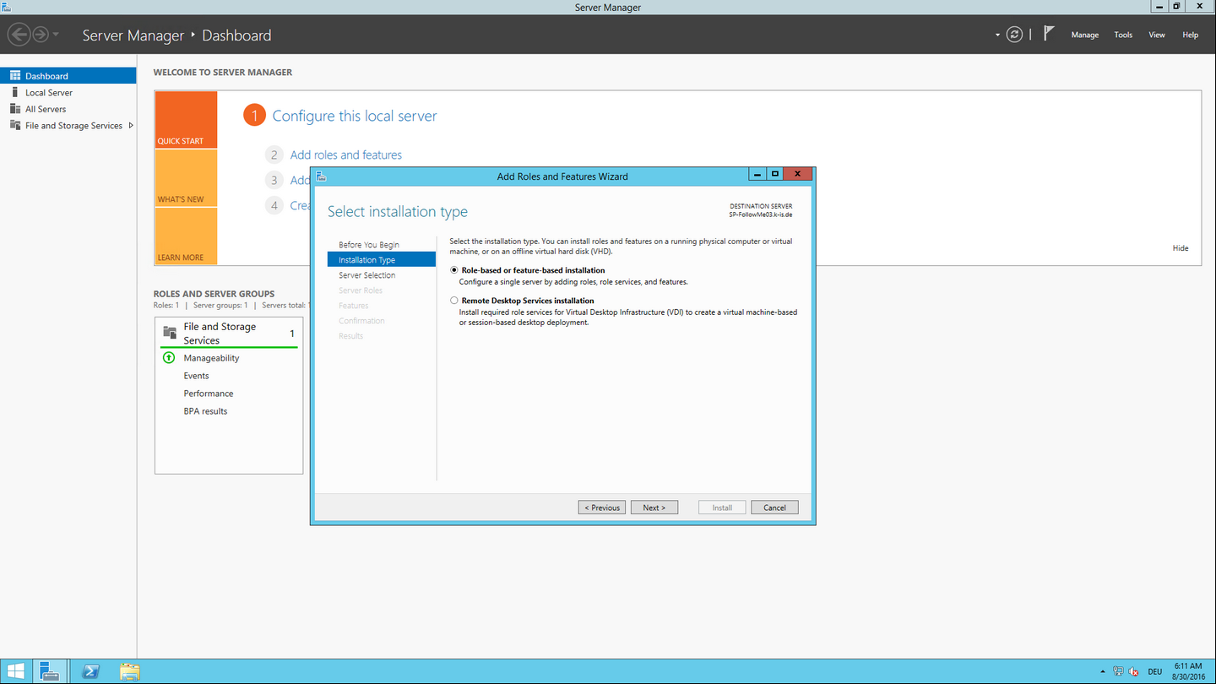Click the Dashboard grid icon in sidebar
1216x684 pixels.
point(14,76)
